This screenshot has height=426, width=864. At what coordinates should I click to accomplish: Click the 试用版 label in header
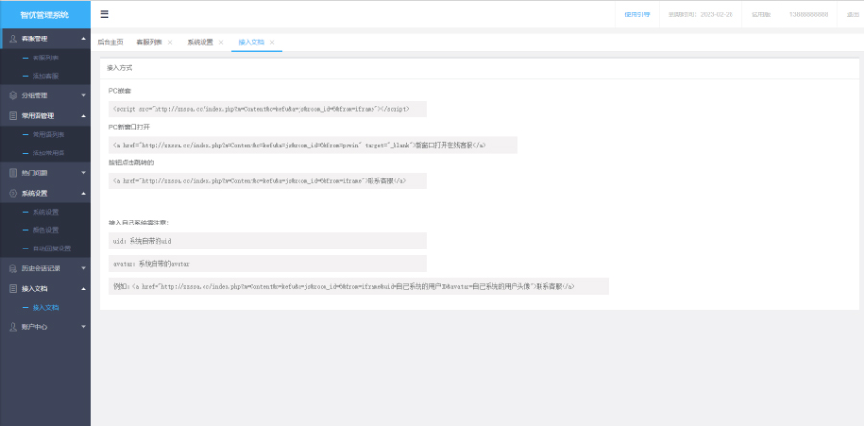[x=760, y=14]
